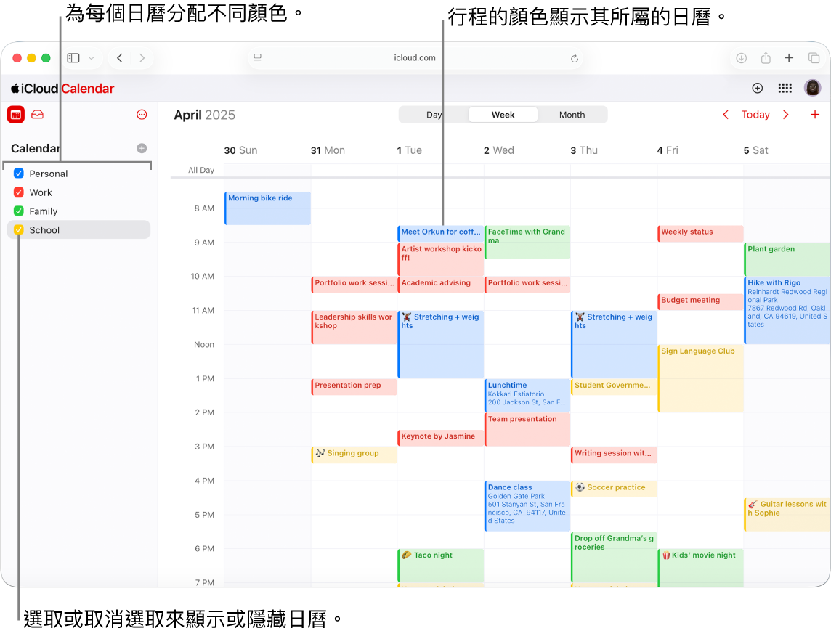This screenshot has height=639, width=831.
Task: Click the next week chevron
Action: 787,114
